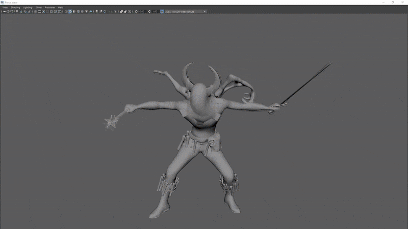Click the bookmark icon in panel toolbar
408x229 pixels.
(17, 11)
